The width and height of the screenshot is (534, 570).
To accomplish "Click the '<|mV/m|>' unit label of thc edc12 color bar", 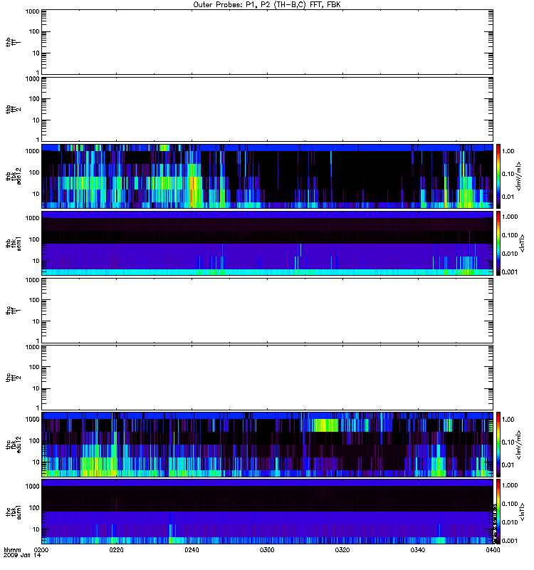I will pyautogui.click(x=519, y=445).
